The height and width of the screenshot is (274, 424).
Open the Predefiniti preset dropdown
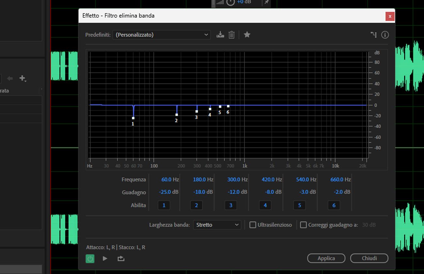[x=161, y=35]
